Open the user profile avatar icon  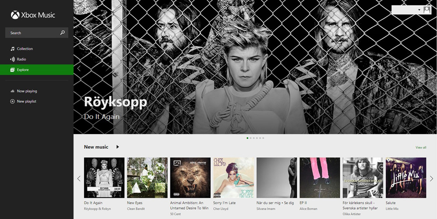click(426, 10)
